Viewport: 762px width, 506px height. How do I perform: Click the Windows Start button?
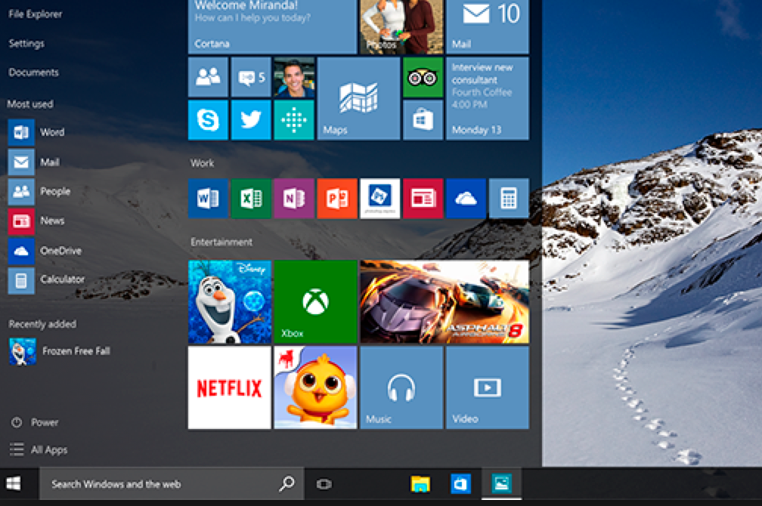tap(14, 484)
